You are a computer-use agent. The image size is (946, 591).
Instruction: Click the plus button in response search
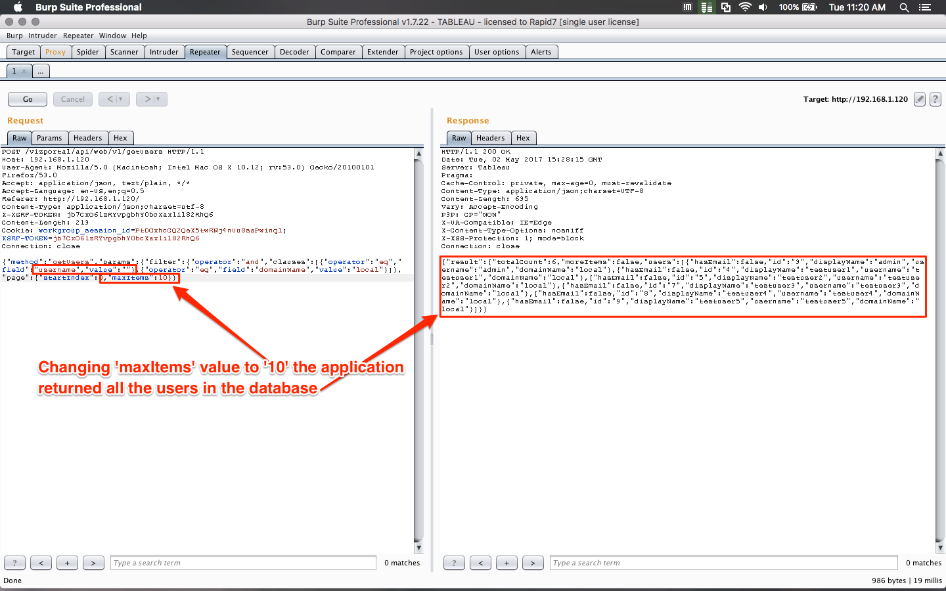point(507,563)
